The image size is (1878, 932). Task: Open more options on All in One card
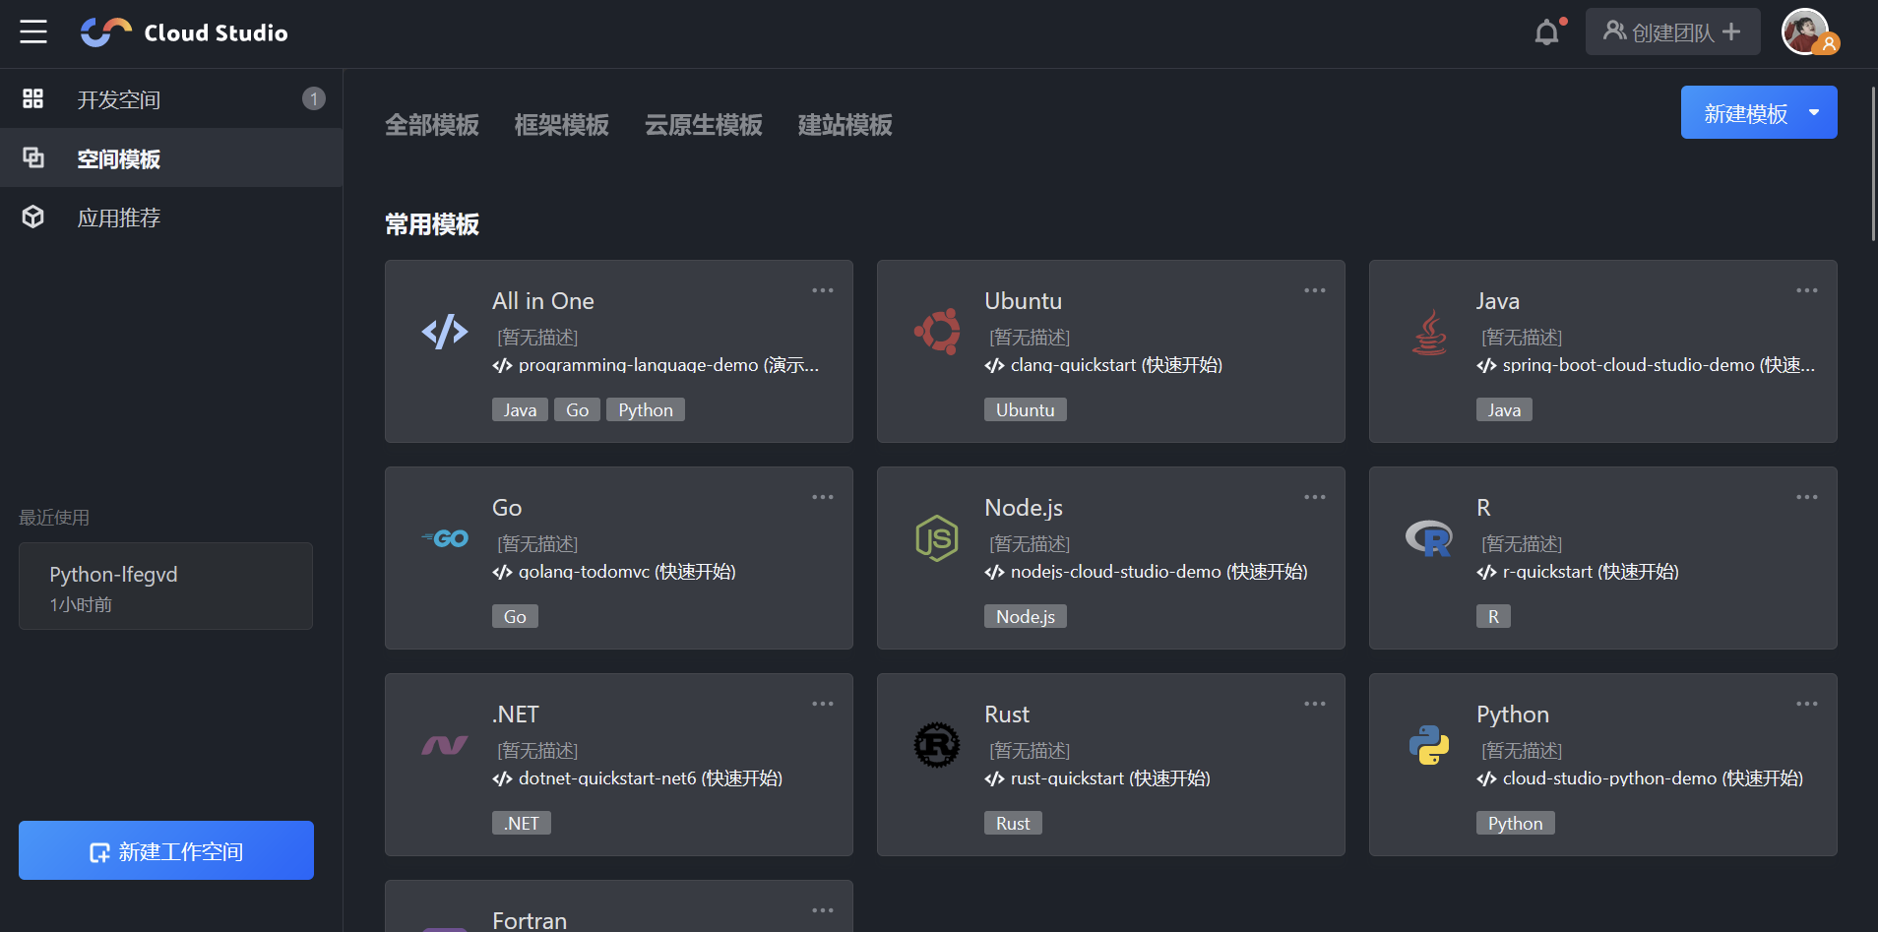pos(823,290)
